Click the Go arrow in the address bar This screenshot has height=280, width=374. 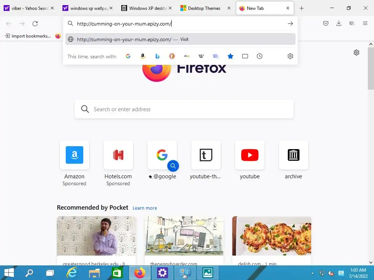[290, 24]
